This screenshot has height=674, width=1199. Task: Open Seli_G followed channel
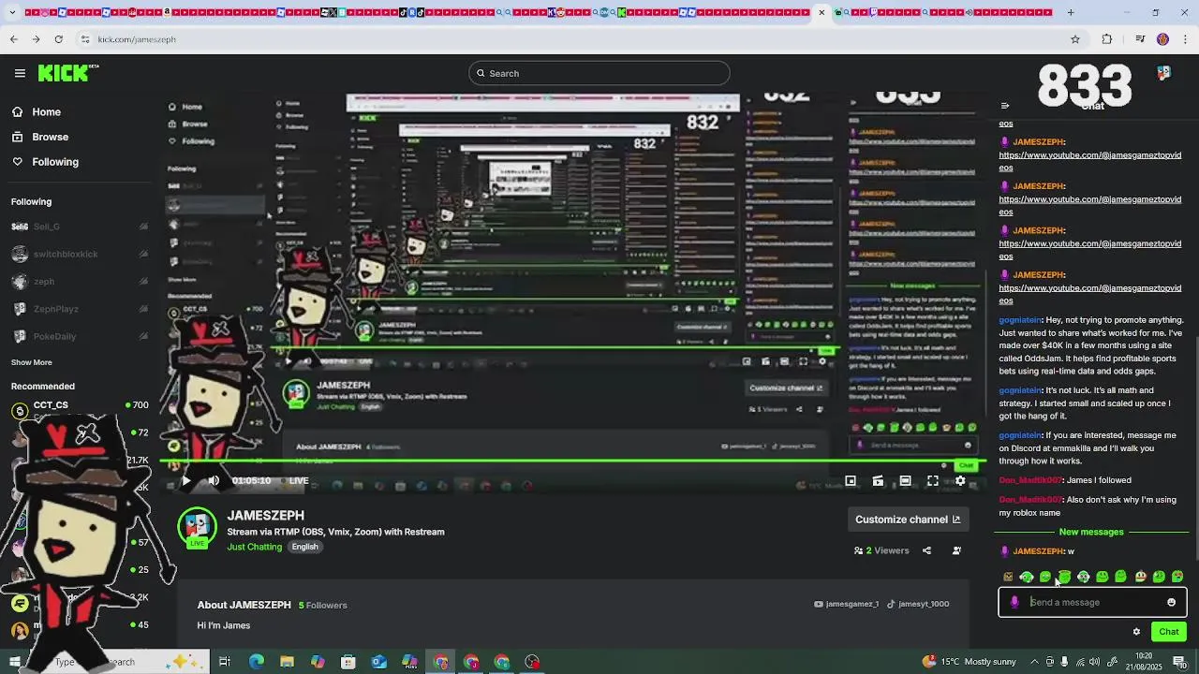coord(80,227)
